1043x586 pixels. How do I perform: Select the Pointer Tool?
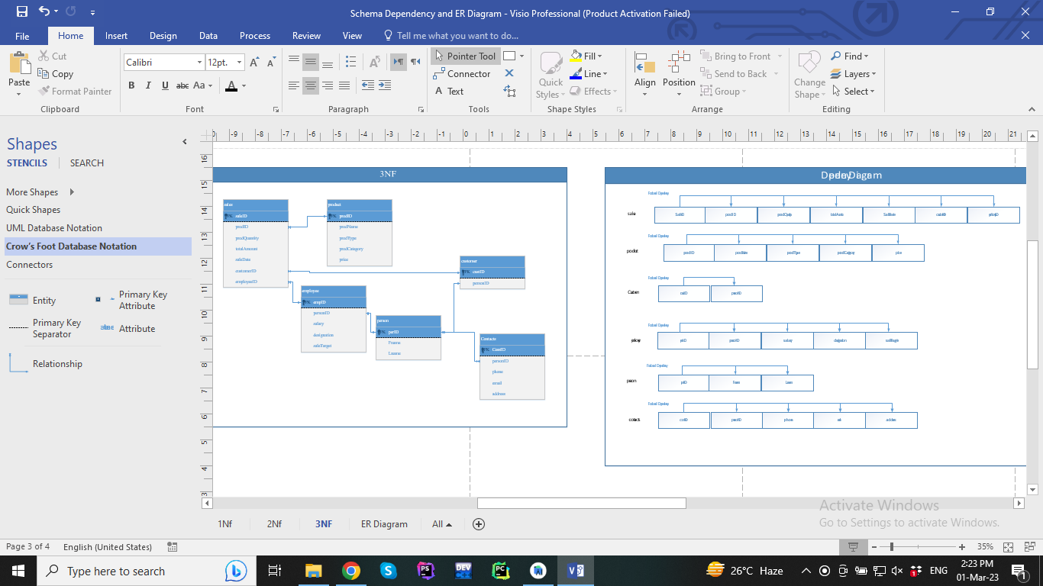pos(465,56)
